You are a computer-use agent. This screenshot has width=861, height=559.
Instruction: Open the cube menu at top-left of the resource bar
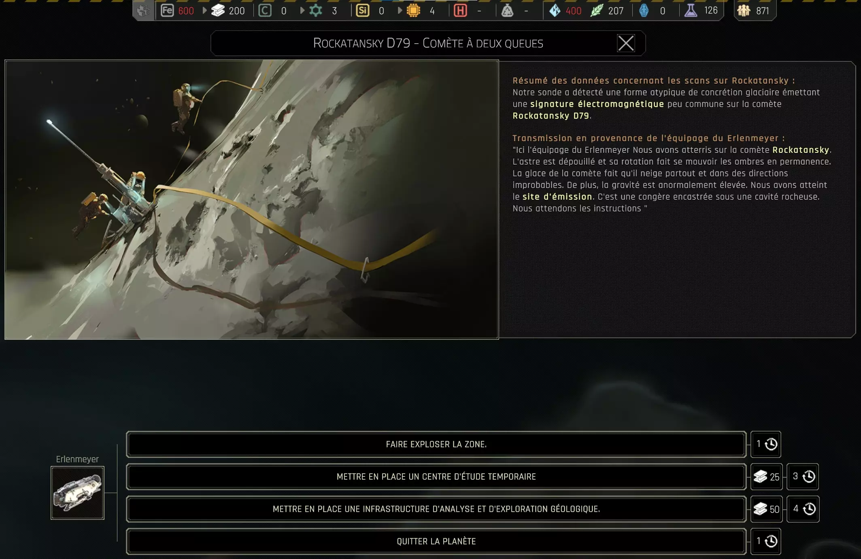tap(143, 11)
